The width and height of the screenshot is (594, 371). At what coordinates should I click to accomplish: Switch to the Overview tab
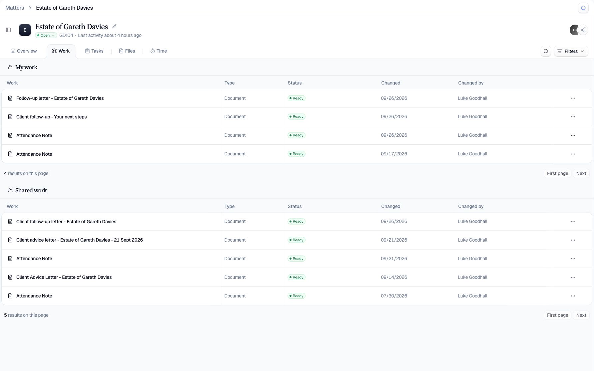(24, 51)
